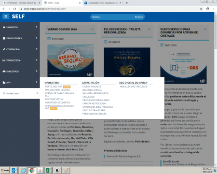Open Agrupación de Clientes link
Screen dimensions: 217x174
58,102
